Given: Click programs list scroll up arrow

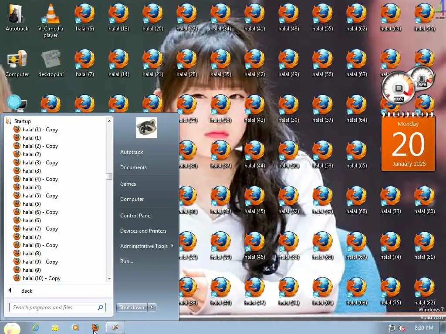Looking at the screenshot, I should click(109, 121).
